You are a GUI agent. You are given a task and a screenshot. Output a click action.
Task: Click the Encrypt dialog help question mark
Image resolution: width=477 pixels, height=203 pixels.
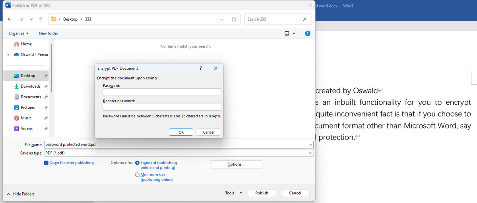[201, 68]
